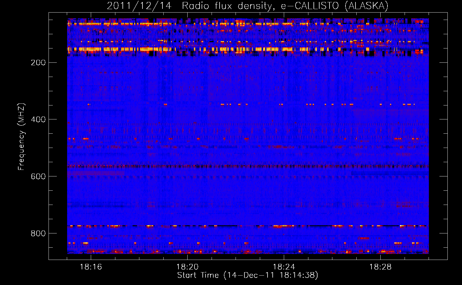The width and height of the screenshot is (462, 285).
Task: Click the 18:28 time tick label
Action: pyautogui.click(x=380, y=267)
